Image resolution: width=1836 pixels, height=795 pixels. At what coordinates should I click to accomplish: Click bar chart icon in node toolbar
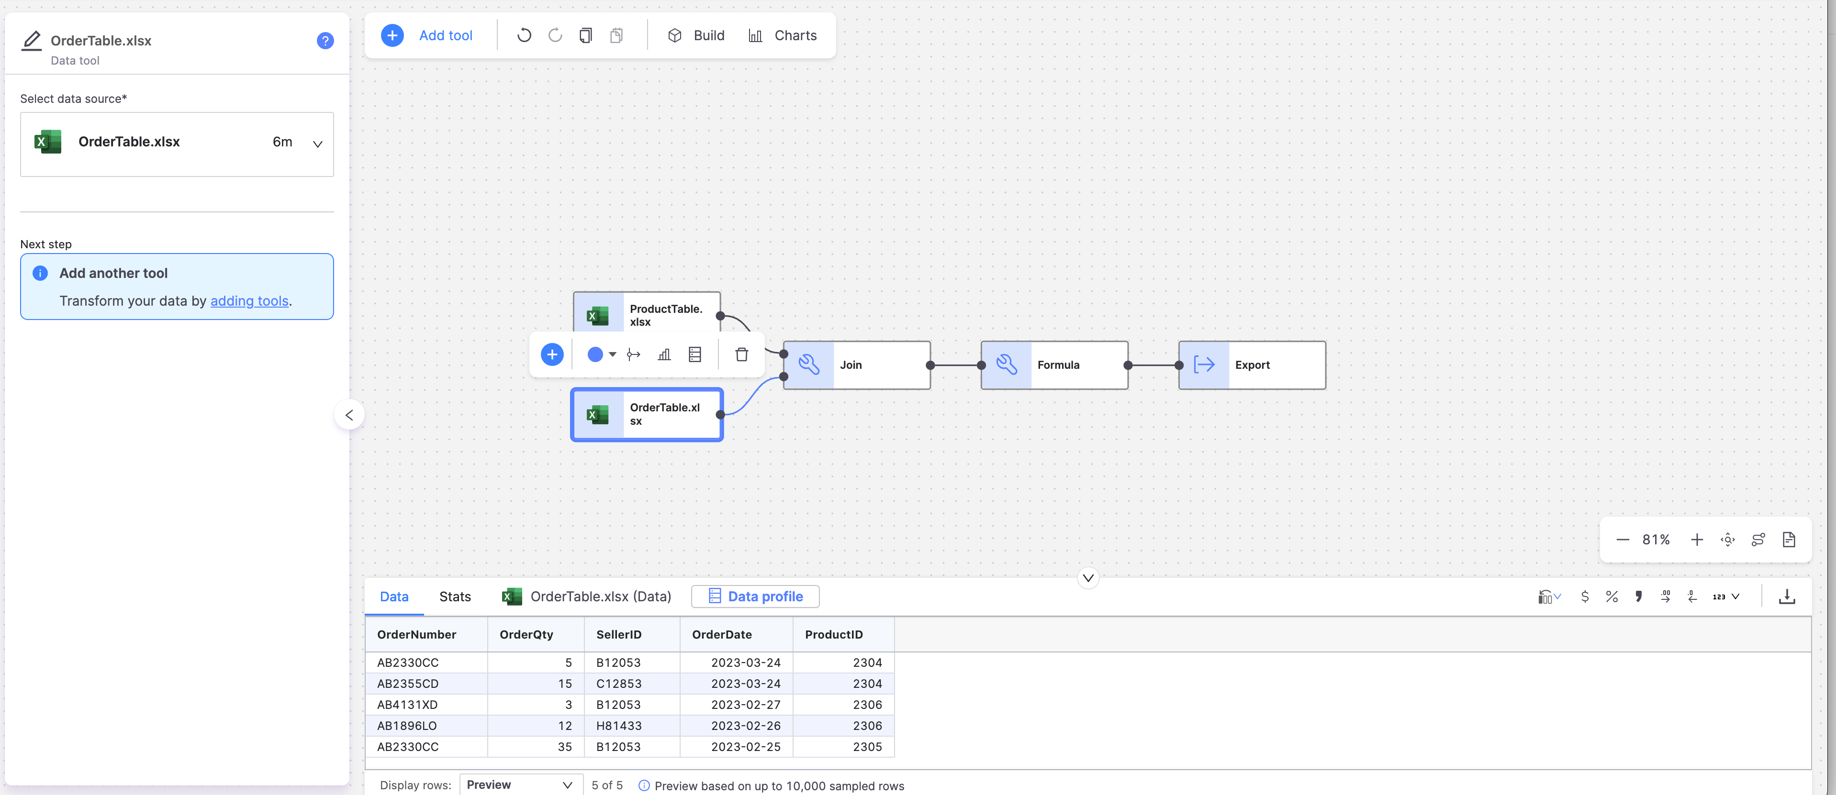[x=663, y=354]
